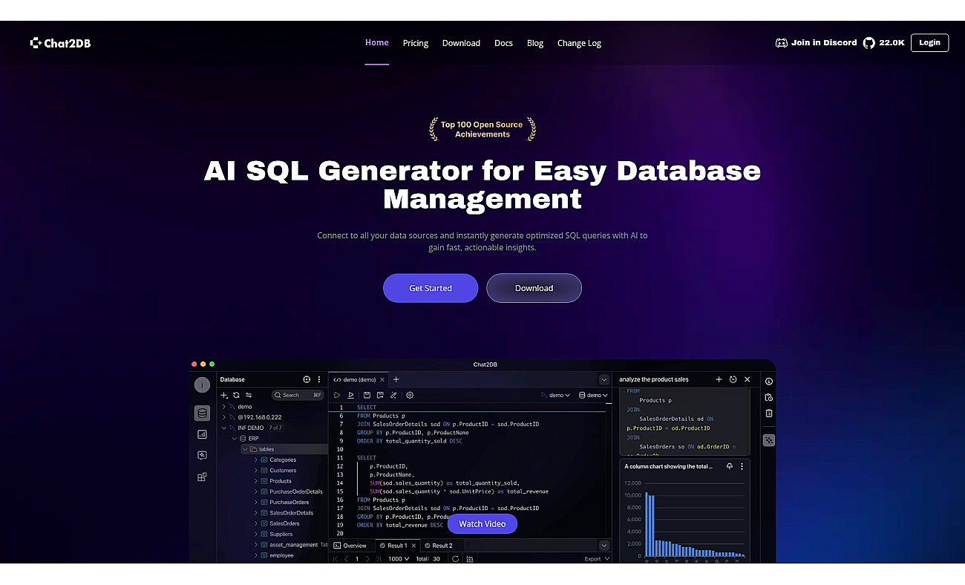Screen dimensions: 965x585
Task: Open the AI chat icon in demo sidebar
Action: (202, 455)
